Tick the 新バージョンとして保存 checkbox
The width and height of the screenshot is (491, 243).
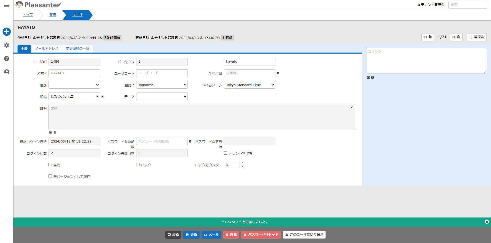(50, 176)
